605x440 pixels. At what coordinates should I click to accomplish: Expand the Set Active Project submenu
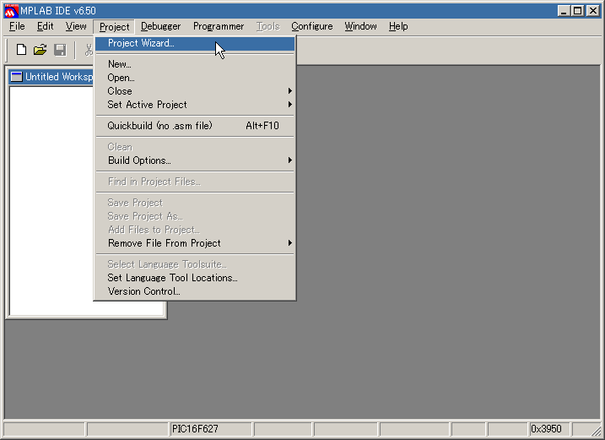195,105
